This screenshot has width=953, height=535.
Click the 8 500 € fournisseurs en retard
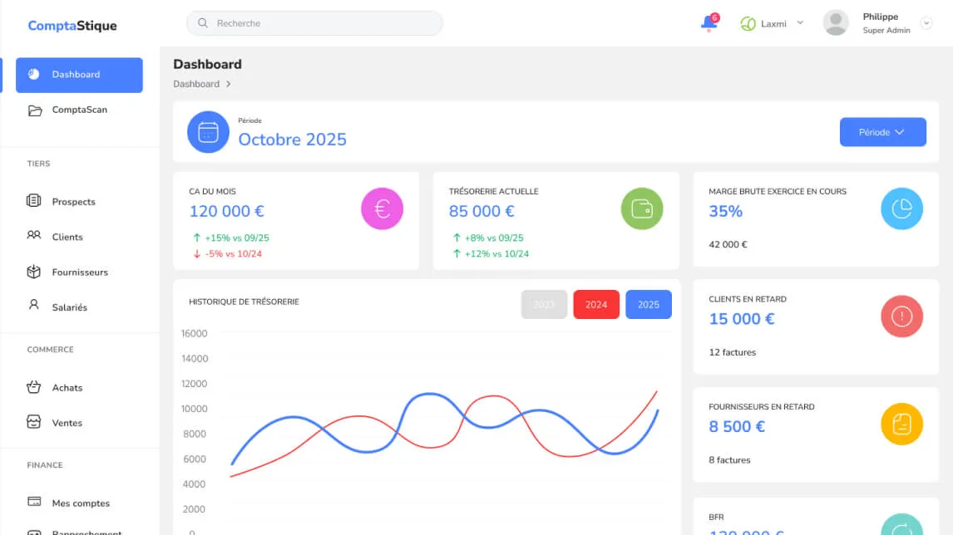(x=737, y=426)
